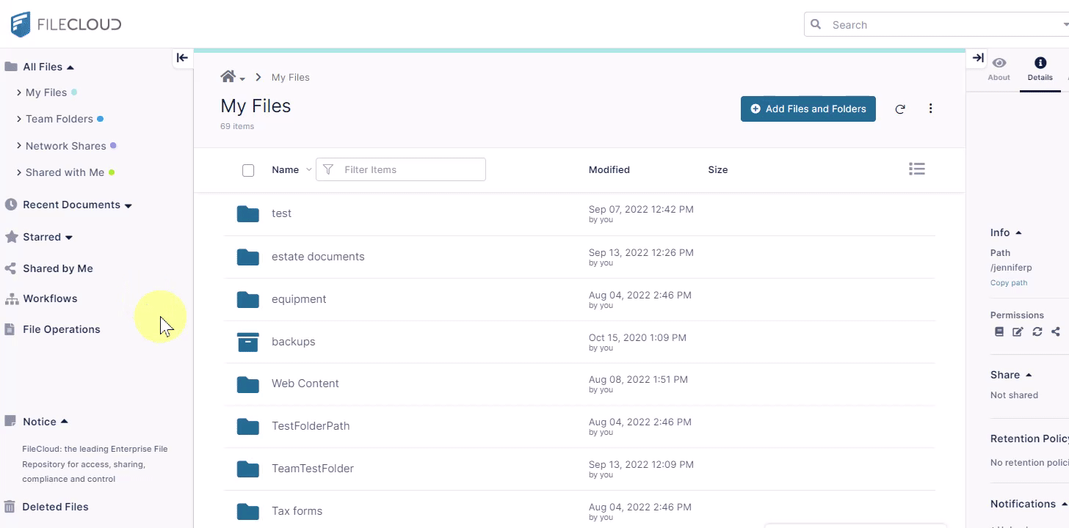Switch to the About tab
Image resolution: width=1069 pixels, height=528 pixels.
click(999, 69)
